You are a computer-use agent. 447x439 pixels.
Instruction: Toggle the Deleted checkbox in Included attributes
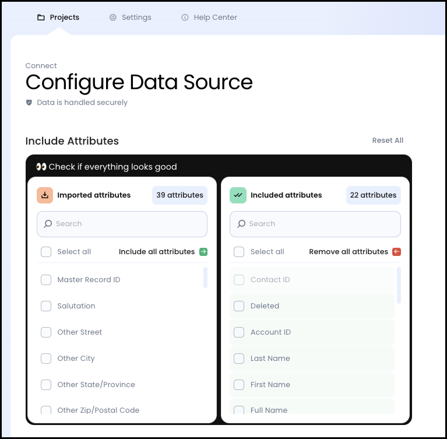(239, 306)
